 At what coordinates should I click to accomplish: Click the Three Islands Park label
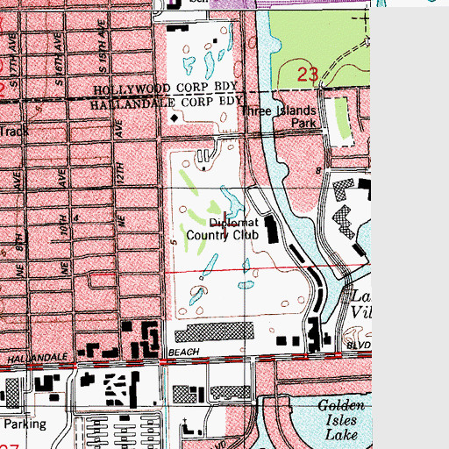point(280,117)
